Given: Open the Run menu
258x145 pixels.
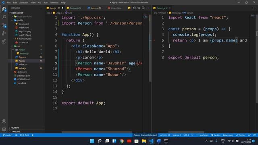Looking at the screenshot, I should coord(46,3).
